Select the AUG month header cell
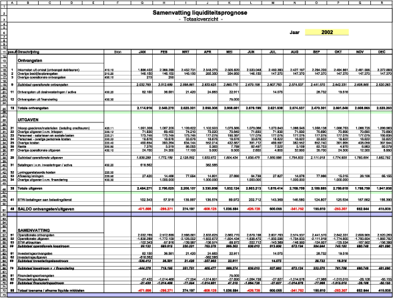 click(x=294, y=51)
